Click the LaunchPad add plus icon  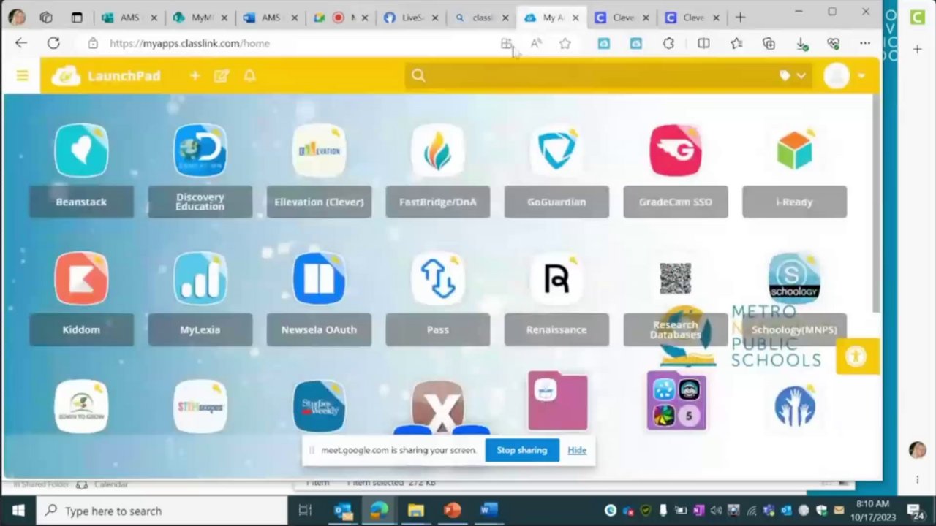(x=195, y=75)
